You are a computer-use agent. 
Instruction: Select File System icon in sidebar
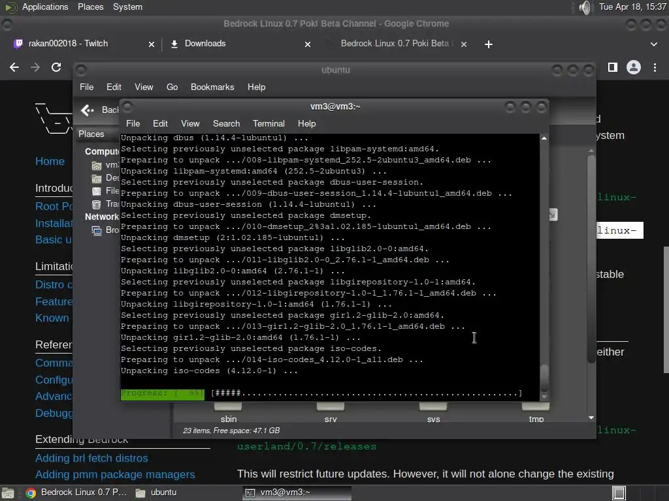coord(97,191)
